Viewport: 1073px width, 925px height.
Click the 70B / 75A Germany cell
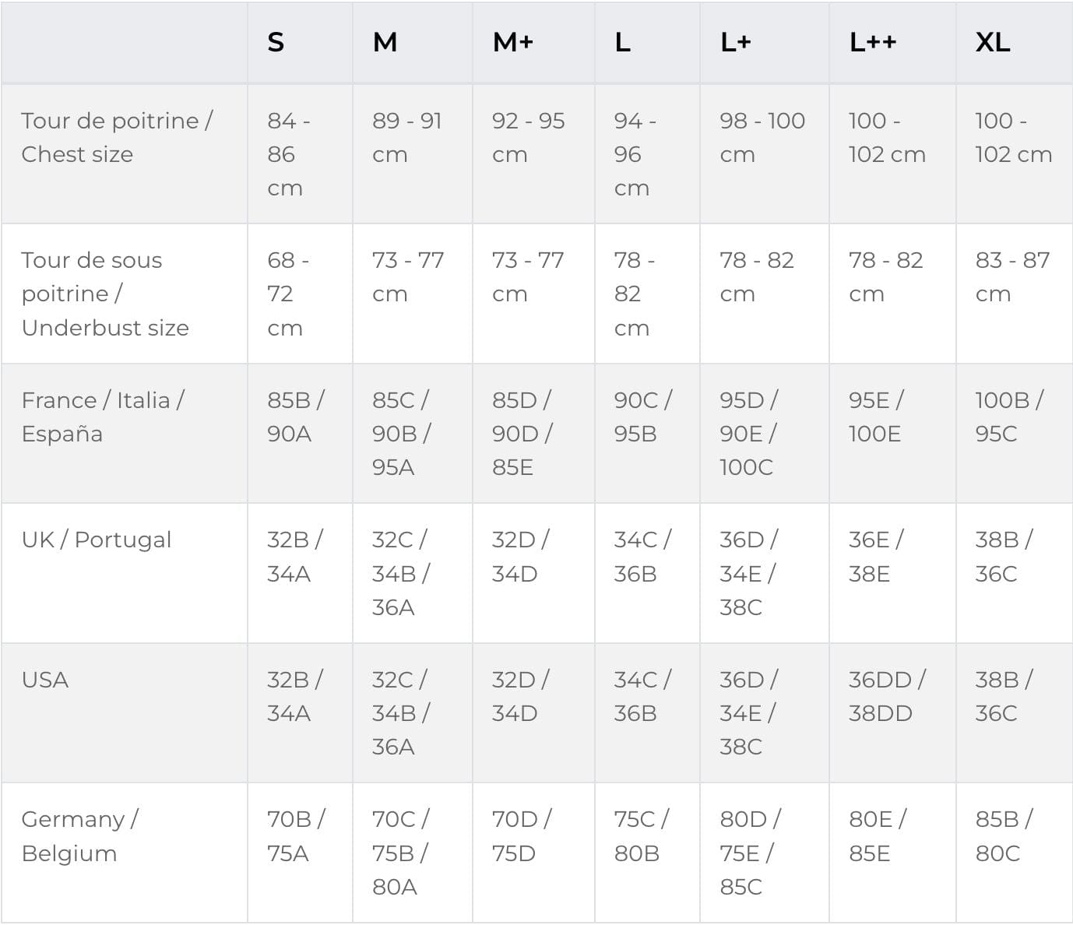pyautogui.click(x=295, y=836)
